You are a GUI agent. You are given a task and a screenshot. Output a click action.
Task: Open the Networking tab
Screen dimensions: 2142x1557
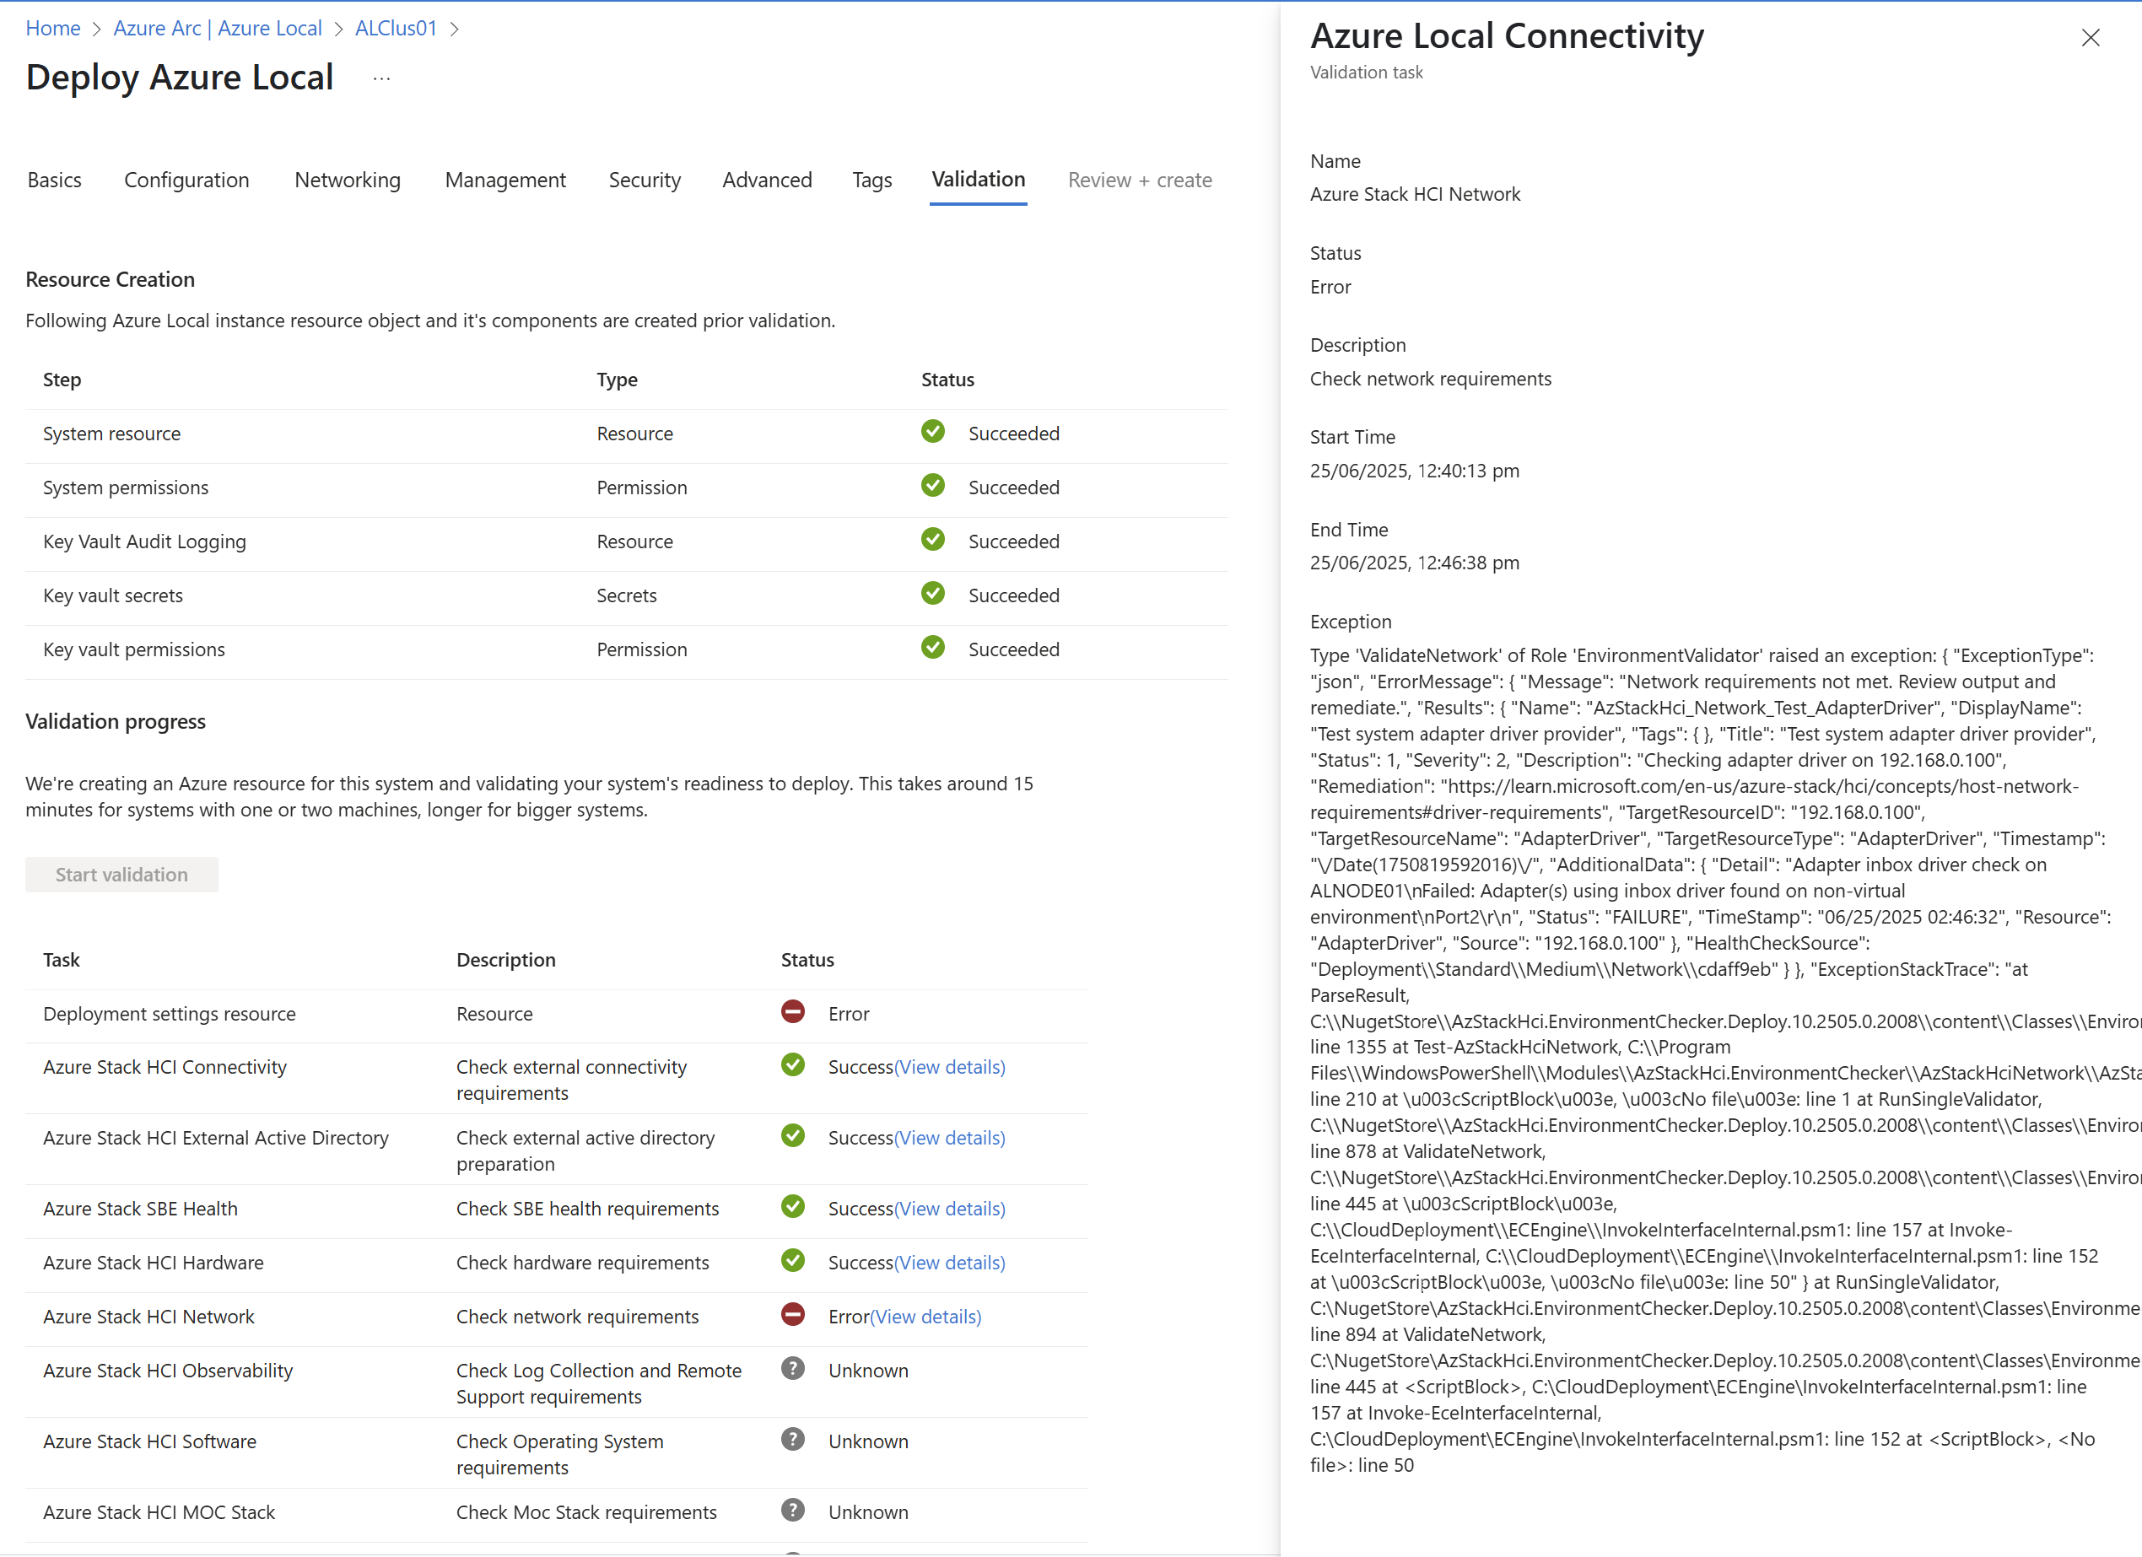348,180
